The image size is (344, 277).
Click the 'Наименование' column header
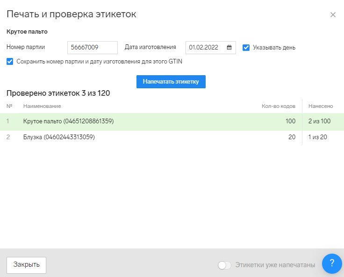click(x=42, y=106)
